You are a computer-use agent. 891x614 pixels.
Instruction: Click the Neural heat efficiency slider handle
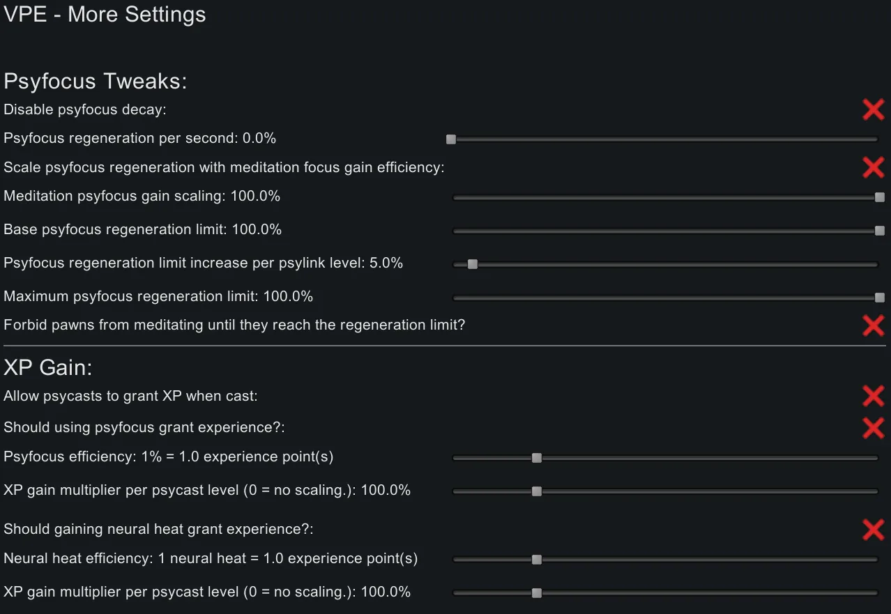pos(537,560)
